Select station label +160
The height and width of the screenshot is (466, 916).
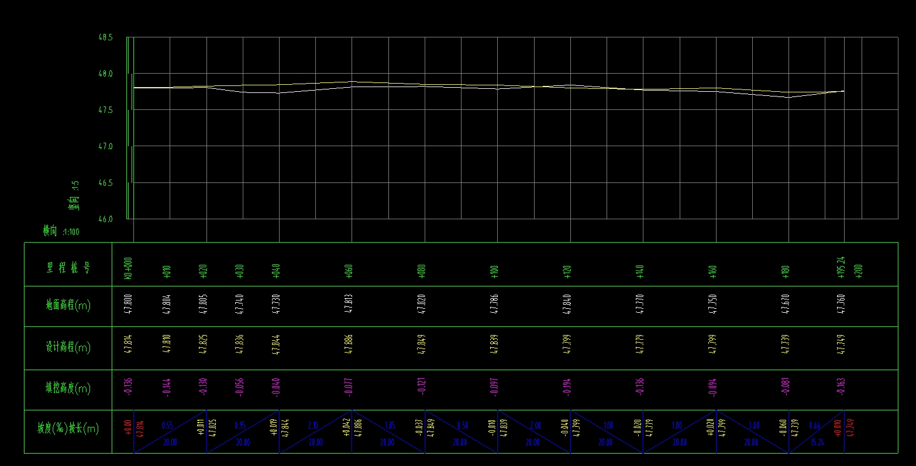click(x=712, y=271)
